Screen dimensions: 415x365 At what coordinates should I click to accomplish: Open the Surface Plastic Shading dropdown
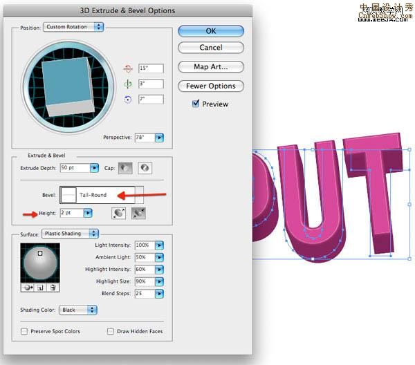point(70,234)
